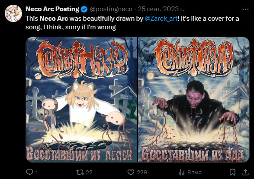The image size is (254, 179).
Task: Open the three-dot more options menu
Action: click(245, 9)
